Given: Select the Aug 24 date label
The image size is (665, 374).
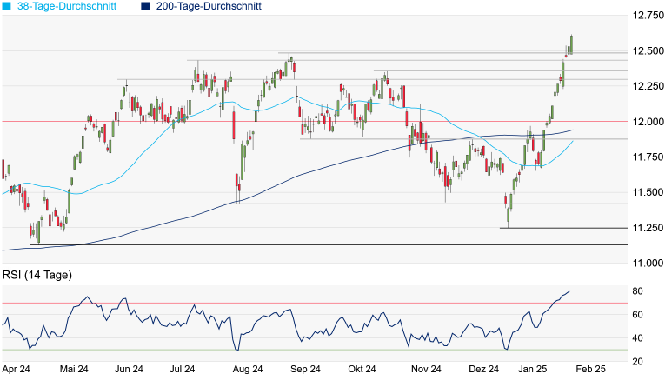Looking at the screenshot, I should pos(249,369).
